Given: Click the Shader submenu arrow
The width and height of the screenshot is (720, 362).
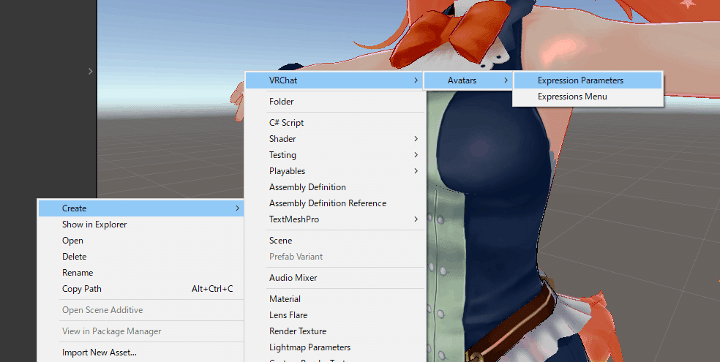Looking at the screenshot, I should pos(416,138).
